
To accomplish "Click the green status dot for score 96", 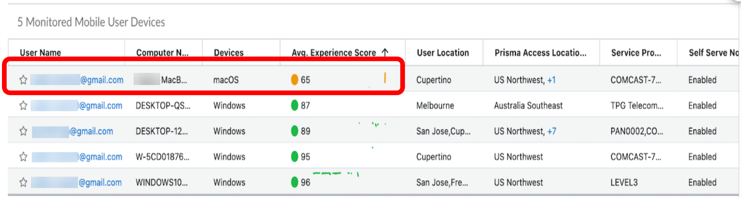I will pyautogui.click(x=295, y=182).
